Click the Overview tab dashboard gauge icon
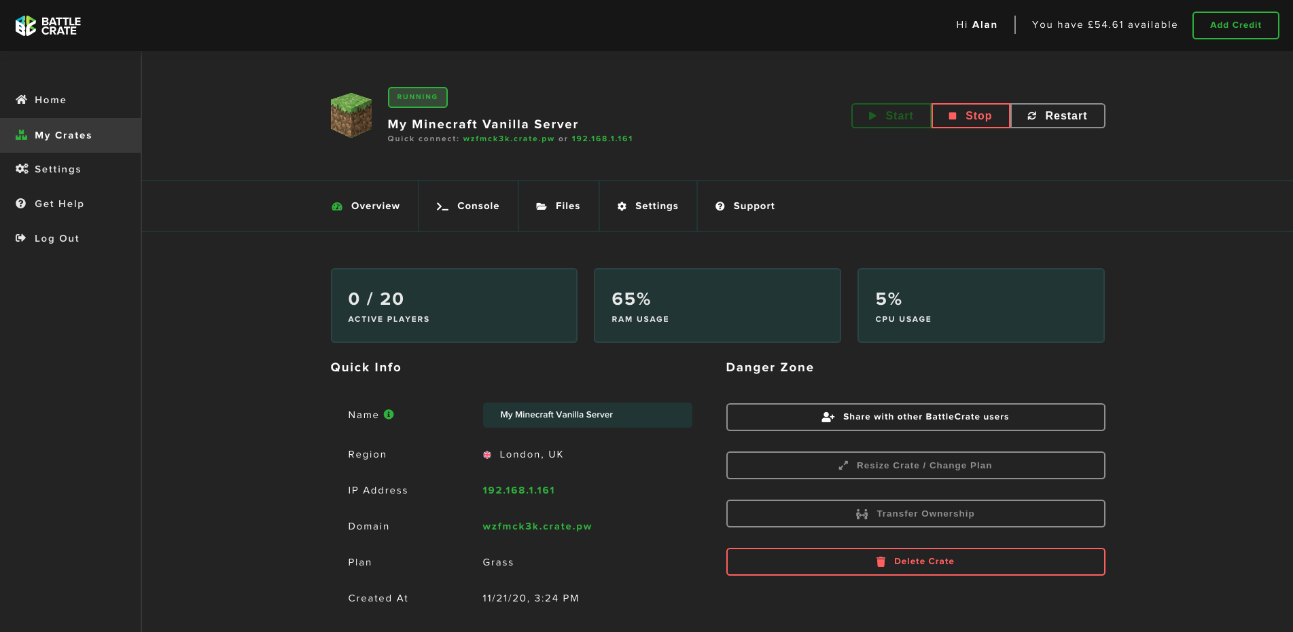Image resolution: width=1293 pixels, height=632 pixels. (337, 206)
